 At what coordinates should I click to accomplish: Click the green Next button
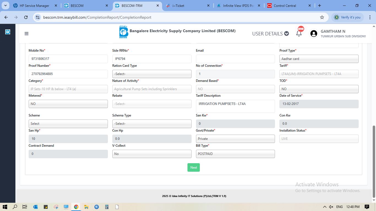point(194,168)
